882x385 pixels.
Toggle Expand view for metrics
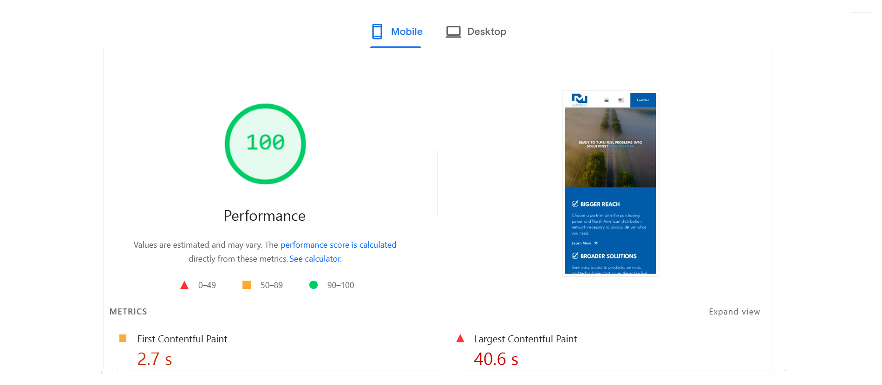point(734,312)
